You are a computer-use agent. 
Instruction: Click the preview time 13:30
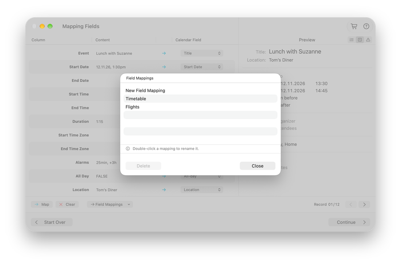(x=321, y=84)
